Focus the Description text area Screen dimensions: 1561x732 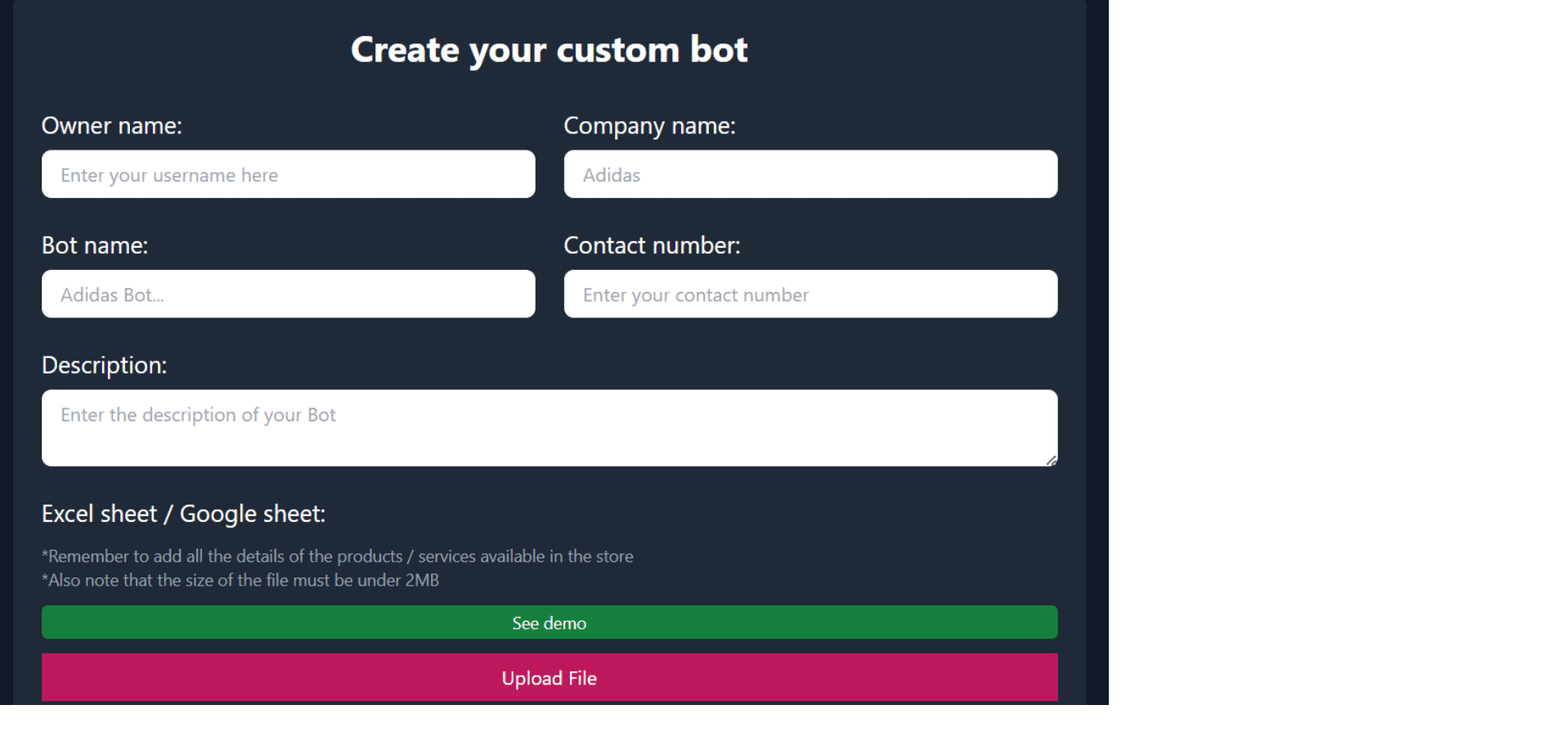[548, 428]
